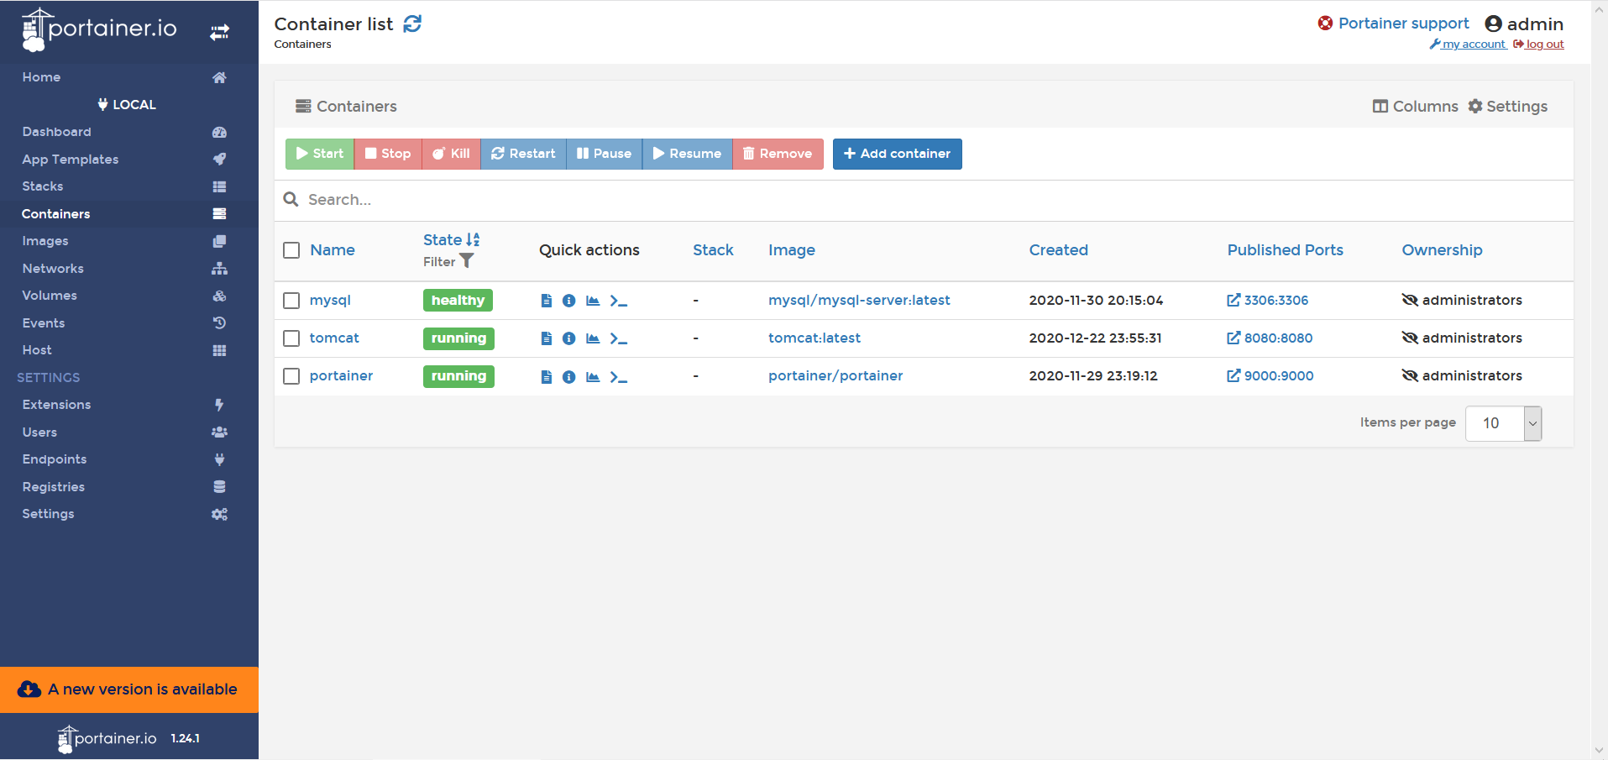Open exec console icon for portainer container

click(x=619, y=377)
